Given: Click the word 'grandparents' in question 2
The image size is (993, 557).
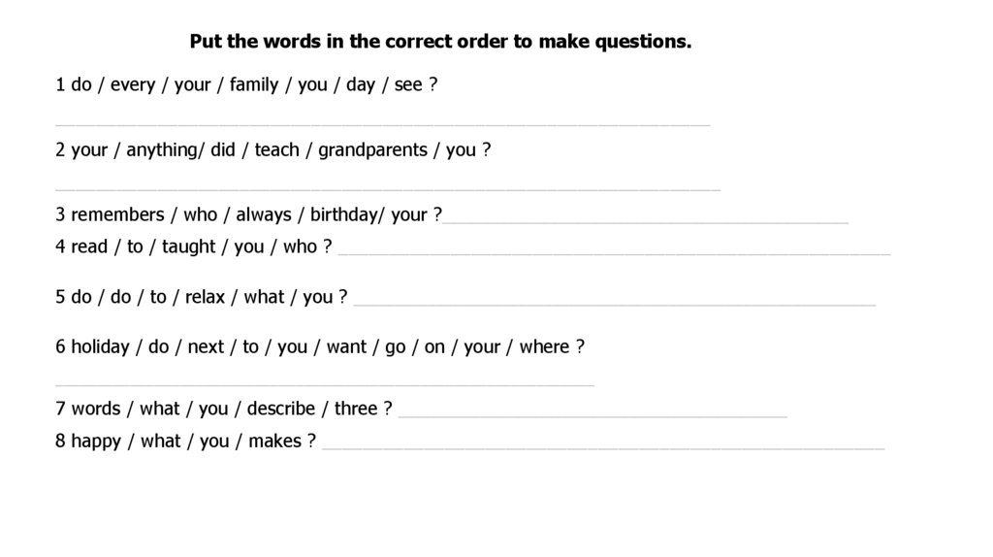Looking at the screenshot, I should click(372, 150).
